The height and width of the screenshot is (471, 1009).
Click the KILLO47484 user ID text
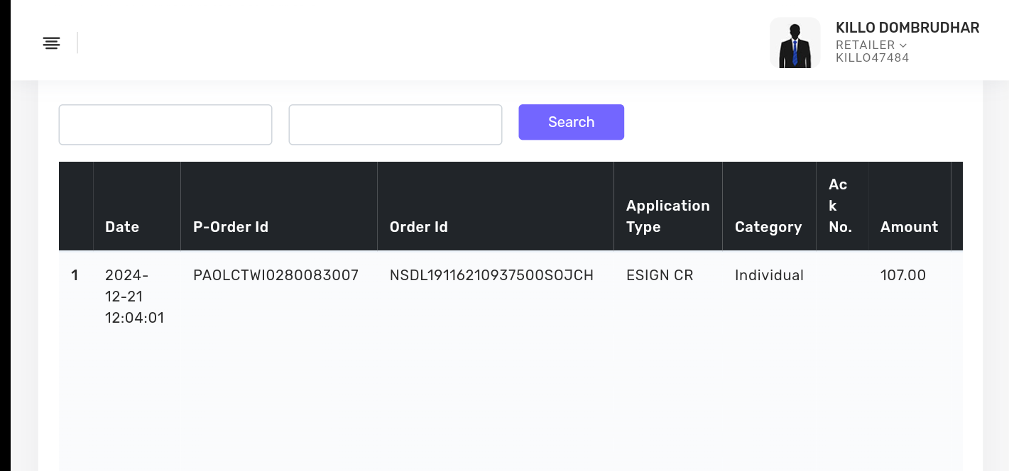[x=872, y=58]
